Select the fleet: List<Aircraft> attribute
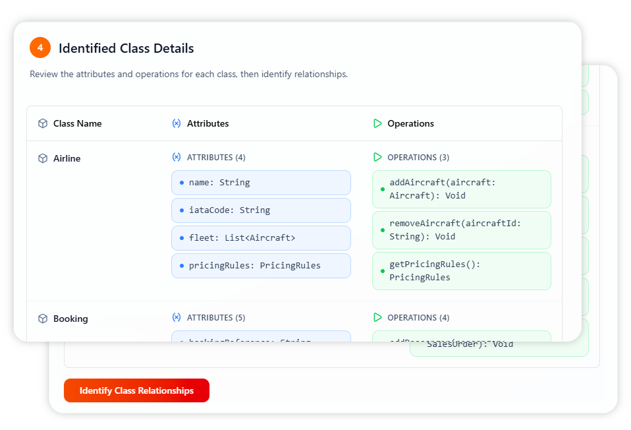 261,238
